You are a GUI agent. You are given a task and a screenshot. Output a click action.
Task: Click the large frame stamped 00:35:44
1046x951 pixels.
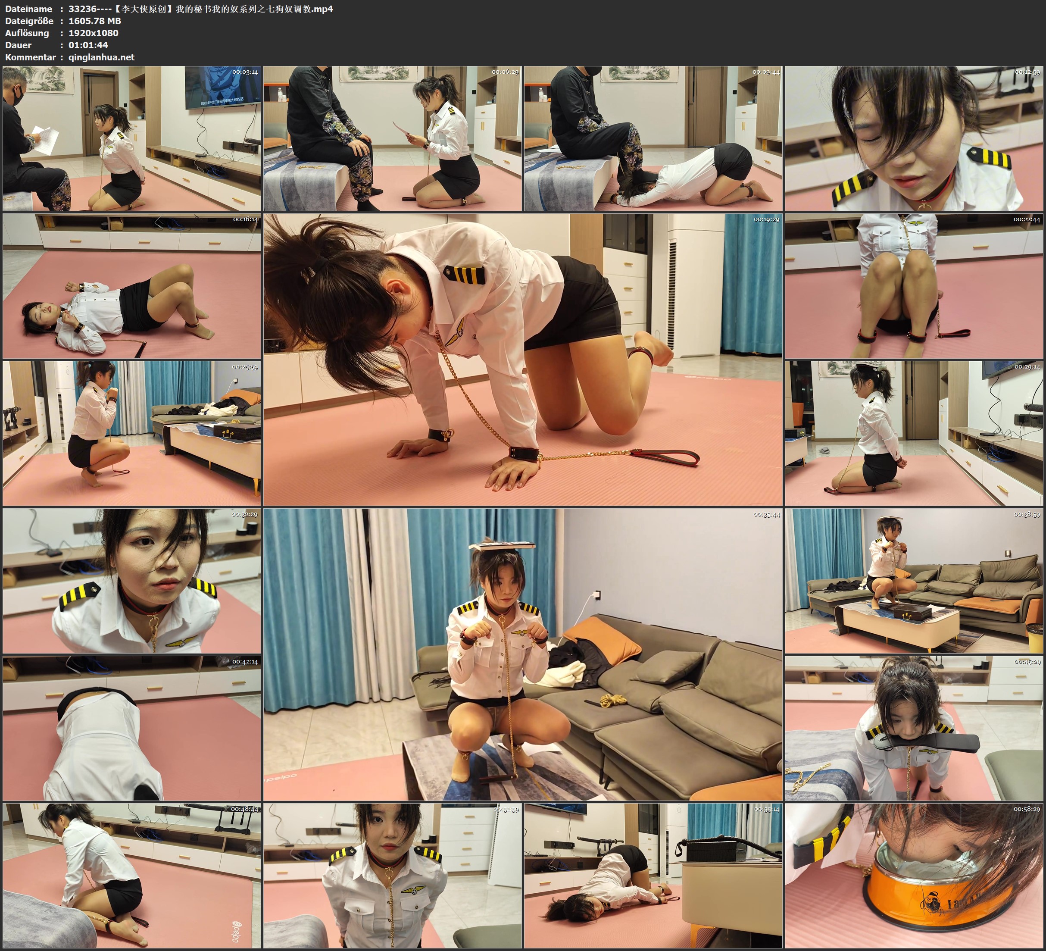coord(523,654)
